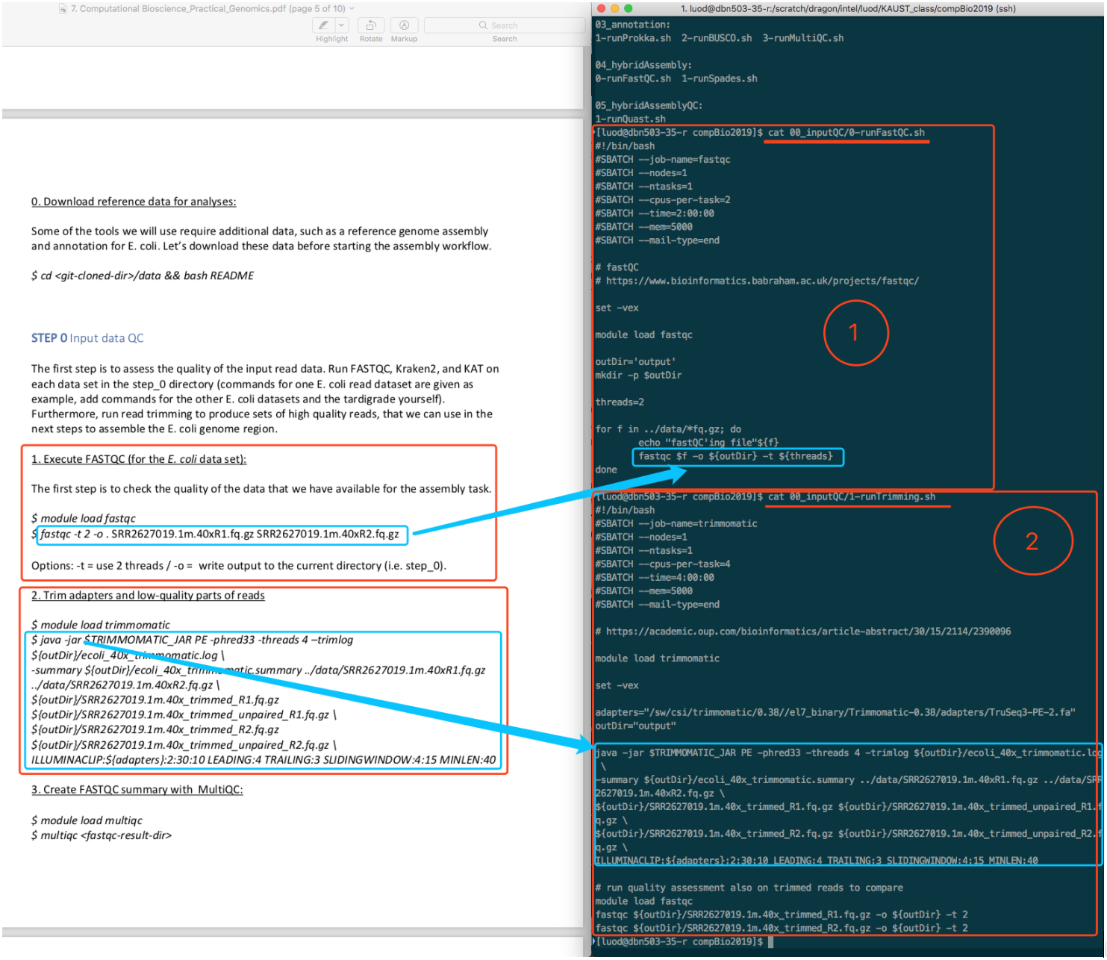Click 'threads=2' line in terminal
Image resolution: width=1107 pixels, height=960 pixels.
click(x=620, y=403)
